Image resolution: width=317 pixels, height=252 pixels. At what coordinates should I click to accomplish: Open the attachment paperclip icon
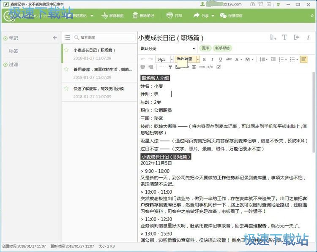click(x=273, y=38)
